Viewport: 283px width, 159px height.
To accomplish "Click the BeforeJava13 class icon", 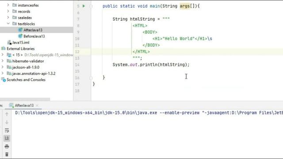I will click(x=20, y=36).
